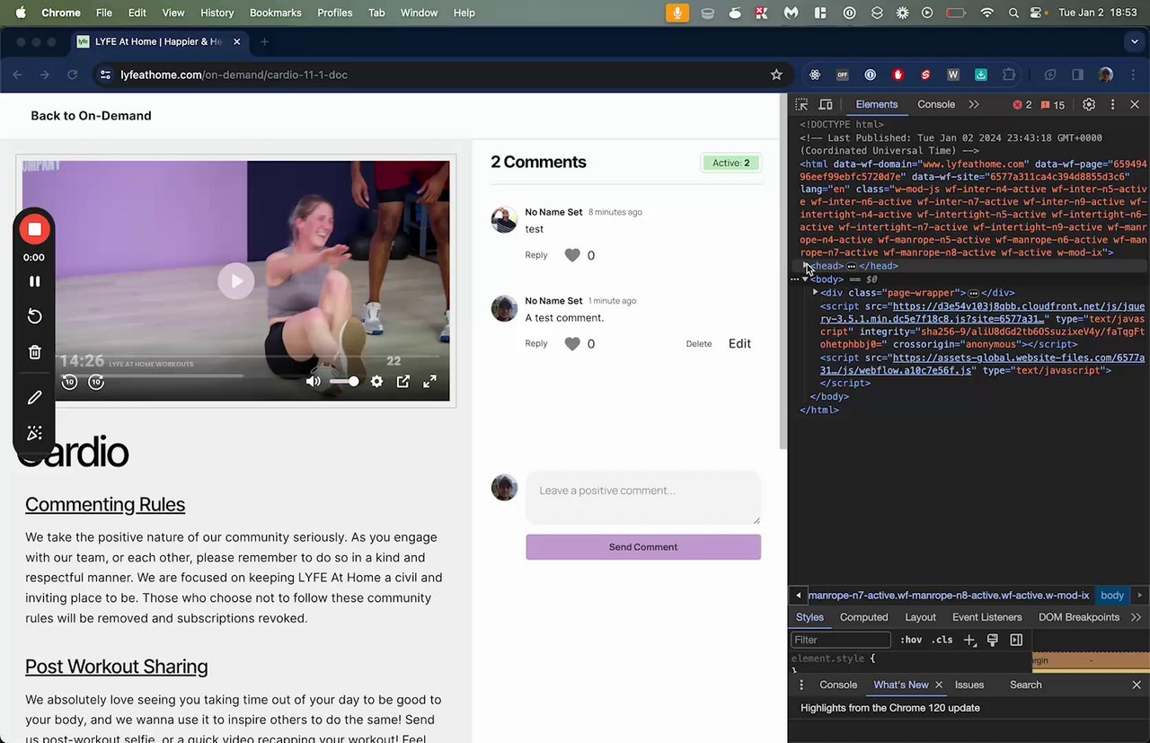Expand the head element node
1150x743 pixels.
806,266
